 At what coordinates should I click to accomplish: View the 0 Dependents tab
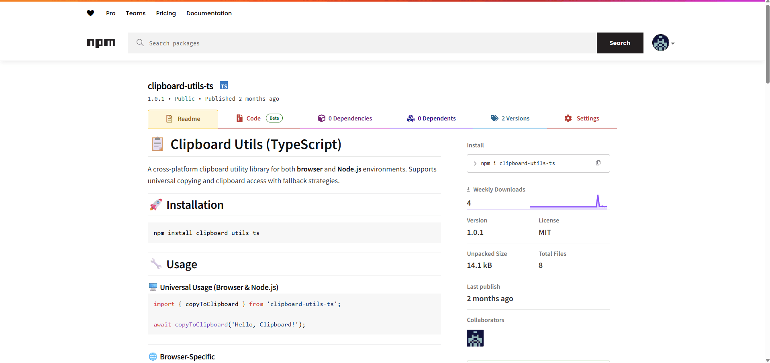click(x=431, y=118)
